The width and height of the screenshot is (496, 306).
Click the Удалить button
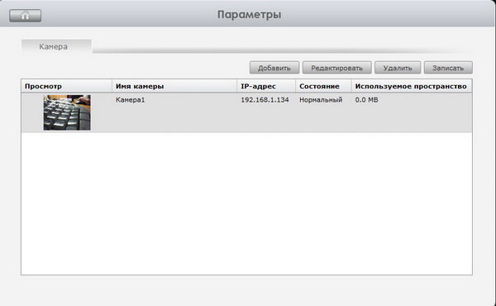pos(398,67)
